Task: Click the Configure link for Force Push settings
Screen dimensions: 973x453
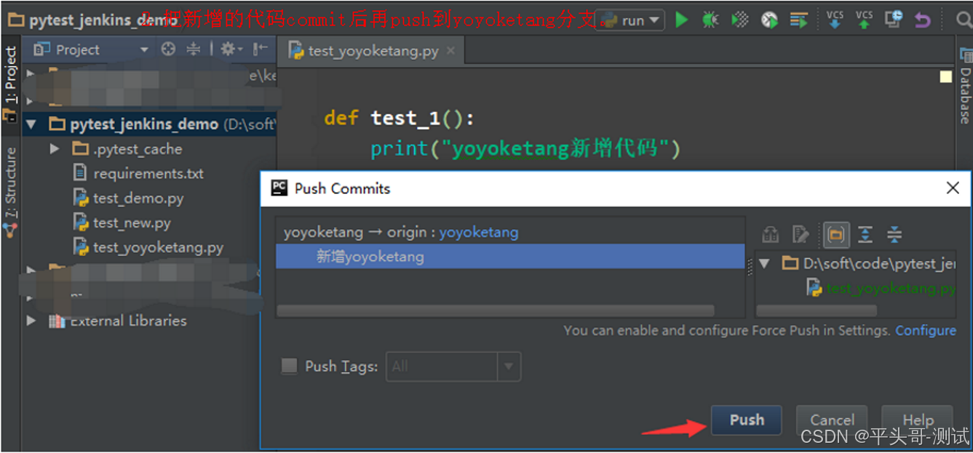Action: coord(925,330)
